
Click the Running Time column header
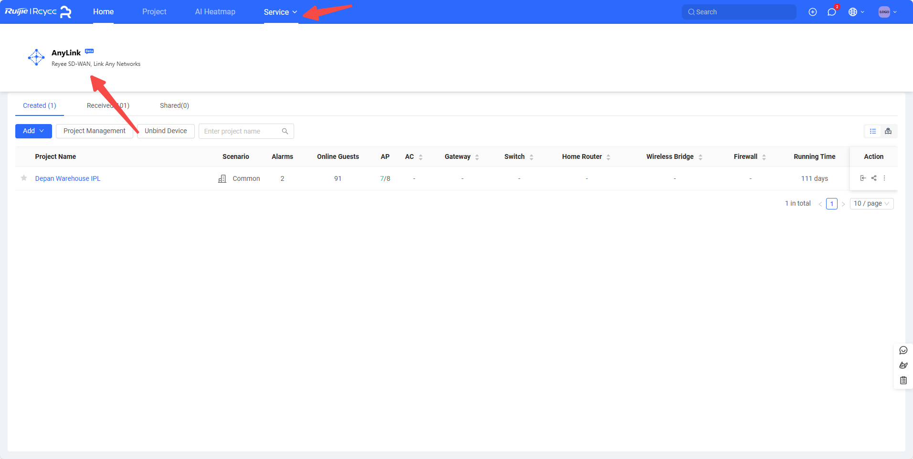pos(815,156)
